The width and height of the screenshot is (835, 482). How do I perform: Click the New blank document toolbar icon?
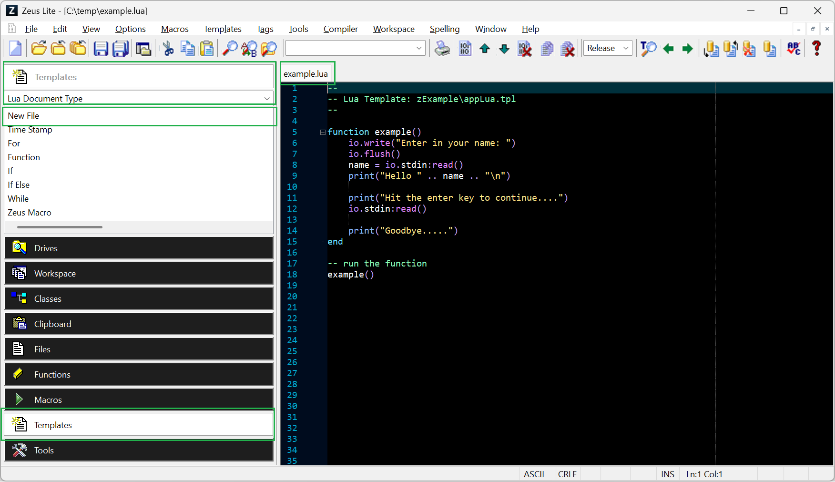[x=15, y=48]
